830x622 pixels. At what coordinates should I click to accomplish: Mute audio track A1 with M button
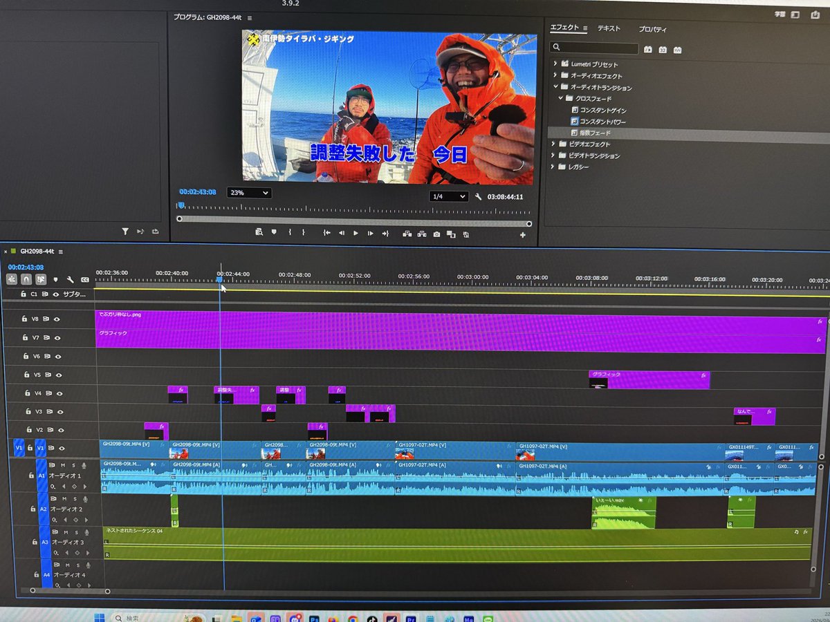tap(63, 465)
